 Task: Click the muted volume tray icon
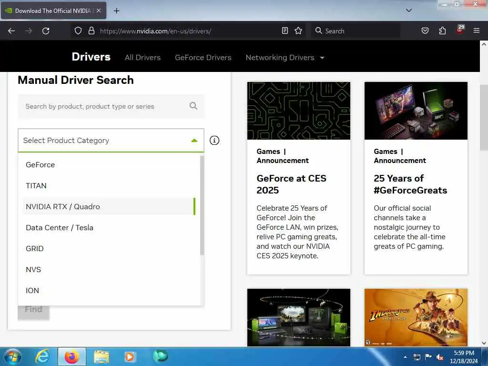440,357
